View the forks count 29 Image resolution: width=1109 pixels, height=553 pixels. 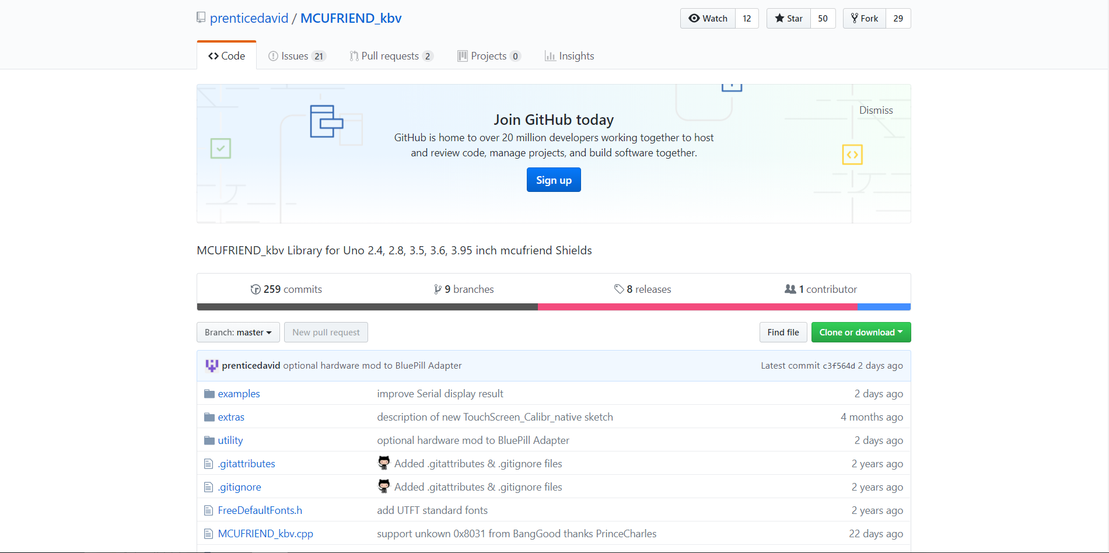(898, 19)
